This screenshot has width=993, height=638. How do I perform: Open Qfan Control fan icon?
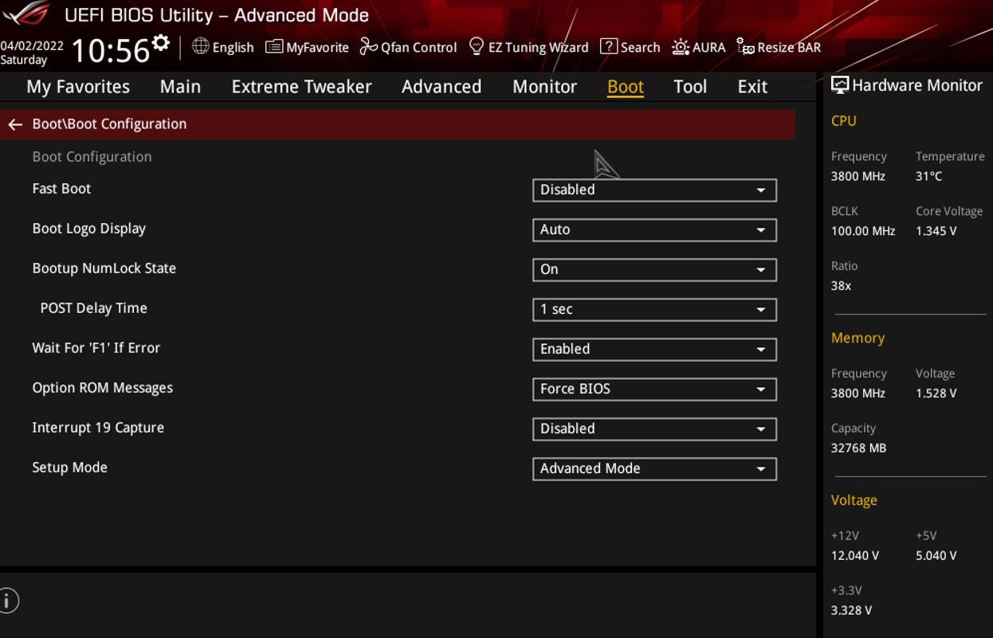[x=368, y=46]
